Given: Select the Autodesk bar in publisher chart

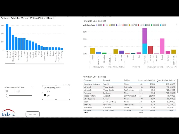Looking at the screenshot, I should [x=7, y=37].
